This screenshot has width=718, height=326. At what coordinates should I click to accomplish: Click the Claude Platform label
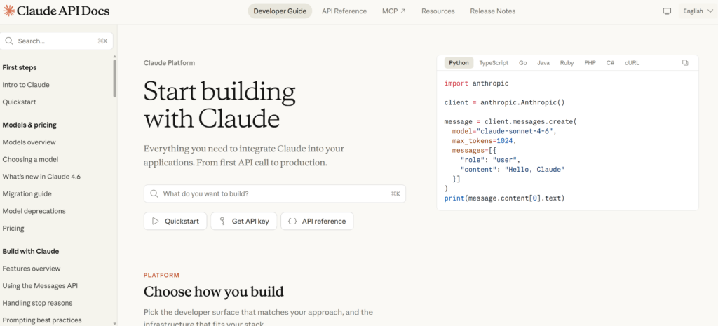click(x=170, y=63)
